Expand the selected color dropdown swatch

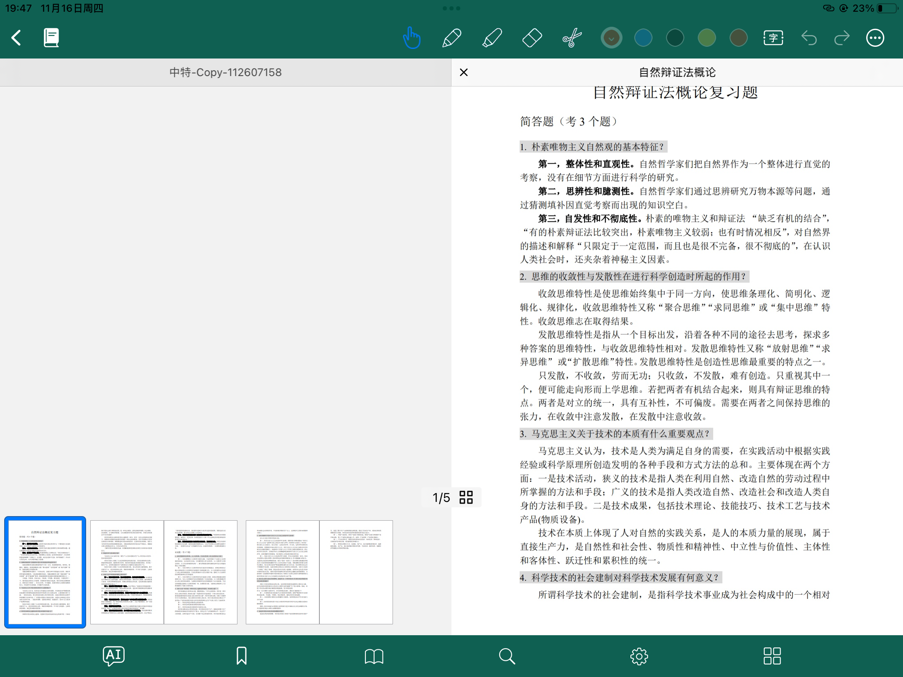(x=611, y=38)
